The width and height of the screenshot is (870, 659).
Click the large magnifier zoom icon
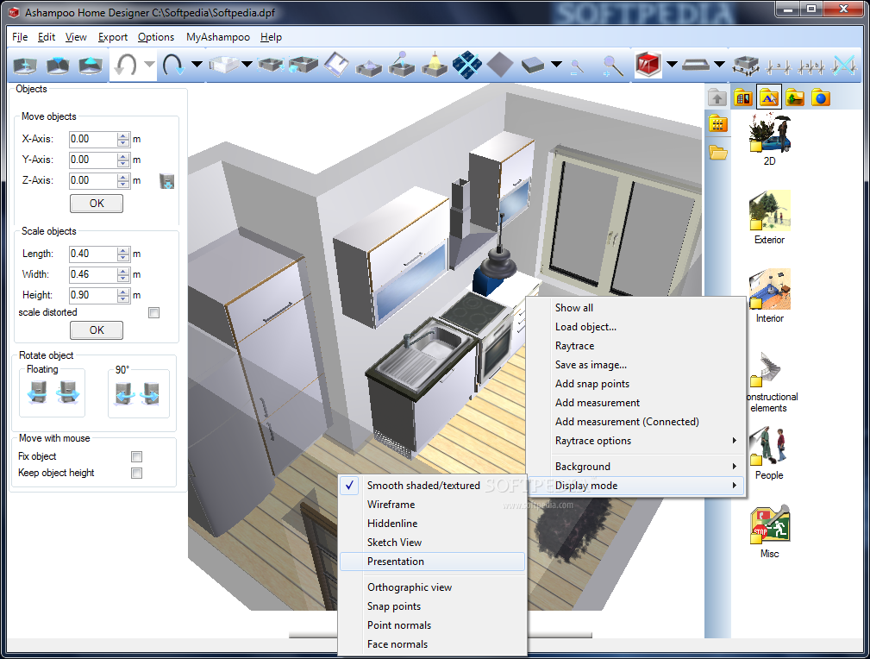612,66
